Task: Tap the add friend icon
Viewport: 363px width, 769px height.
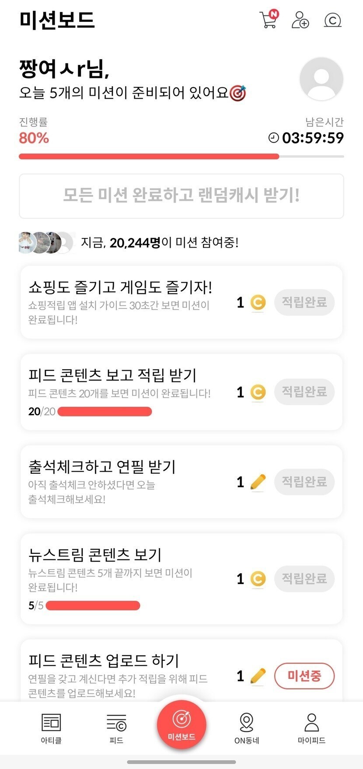Action: [300, 20]
